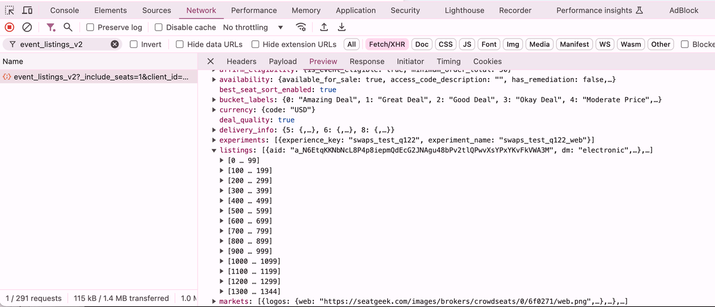
Task: Expand the delivery_info object
Action: click(214, 130)
